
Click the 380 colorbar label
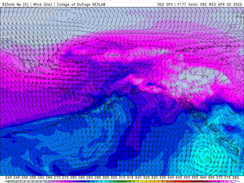[x=235, y=178]
